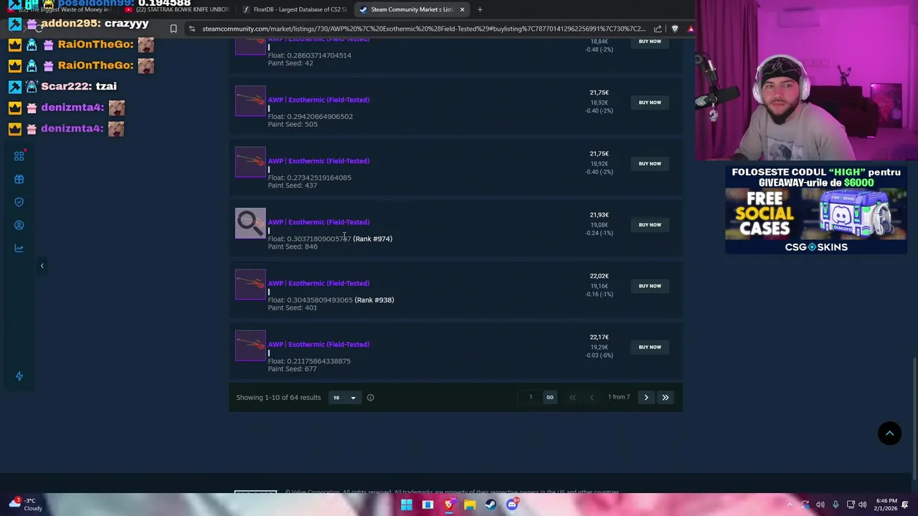Select float text 0.21175864338875

(x=318, y=361)
